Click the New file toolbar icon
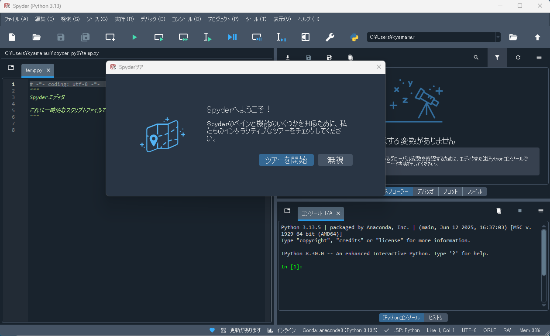The width and height of the screenshot is (550, 336). (12, 38)
